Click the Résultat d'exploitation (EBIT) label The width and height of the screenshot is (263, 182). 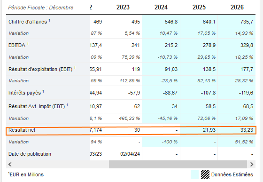click(x=40, y=69)
